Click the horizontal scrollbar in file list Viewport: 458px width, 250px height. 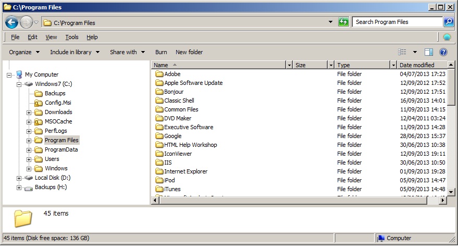292,200
